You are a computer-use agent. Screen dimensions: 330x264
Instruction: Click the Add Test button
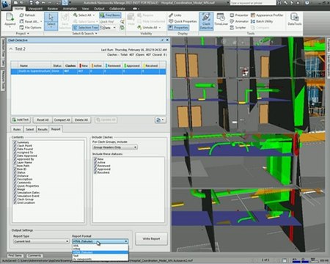(x=21, y=120)
